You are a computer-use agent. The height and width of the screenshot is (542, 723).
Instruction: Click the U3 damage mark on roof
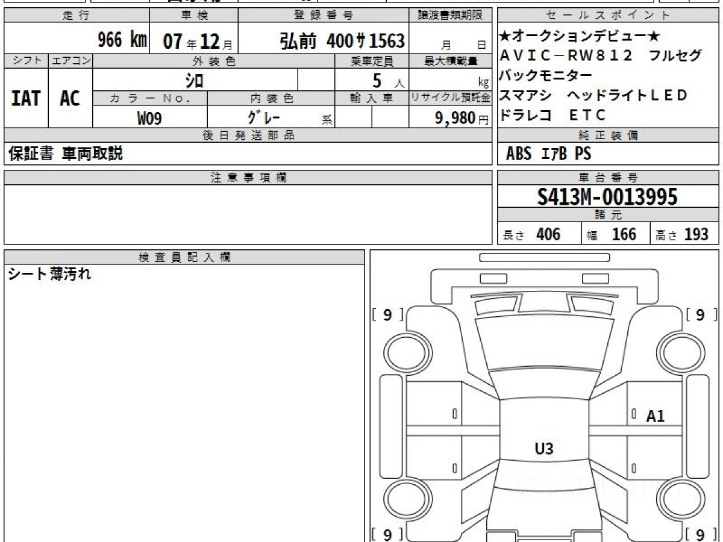(544, 447)
